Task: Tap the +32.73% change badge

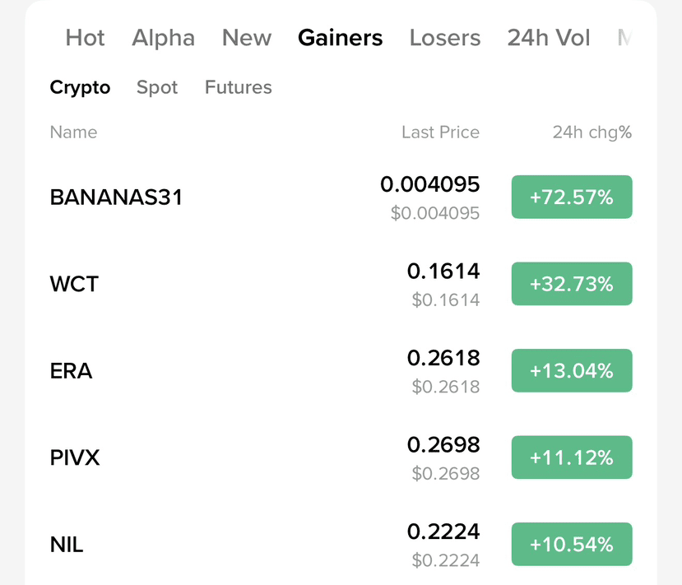Action: pyautogui.click(x=572, y=284)
